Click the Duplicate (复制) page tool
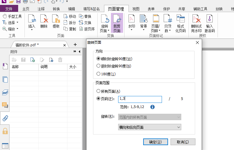The width and height of the screenshot is (234, 150). tap(69, 29)
